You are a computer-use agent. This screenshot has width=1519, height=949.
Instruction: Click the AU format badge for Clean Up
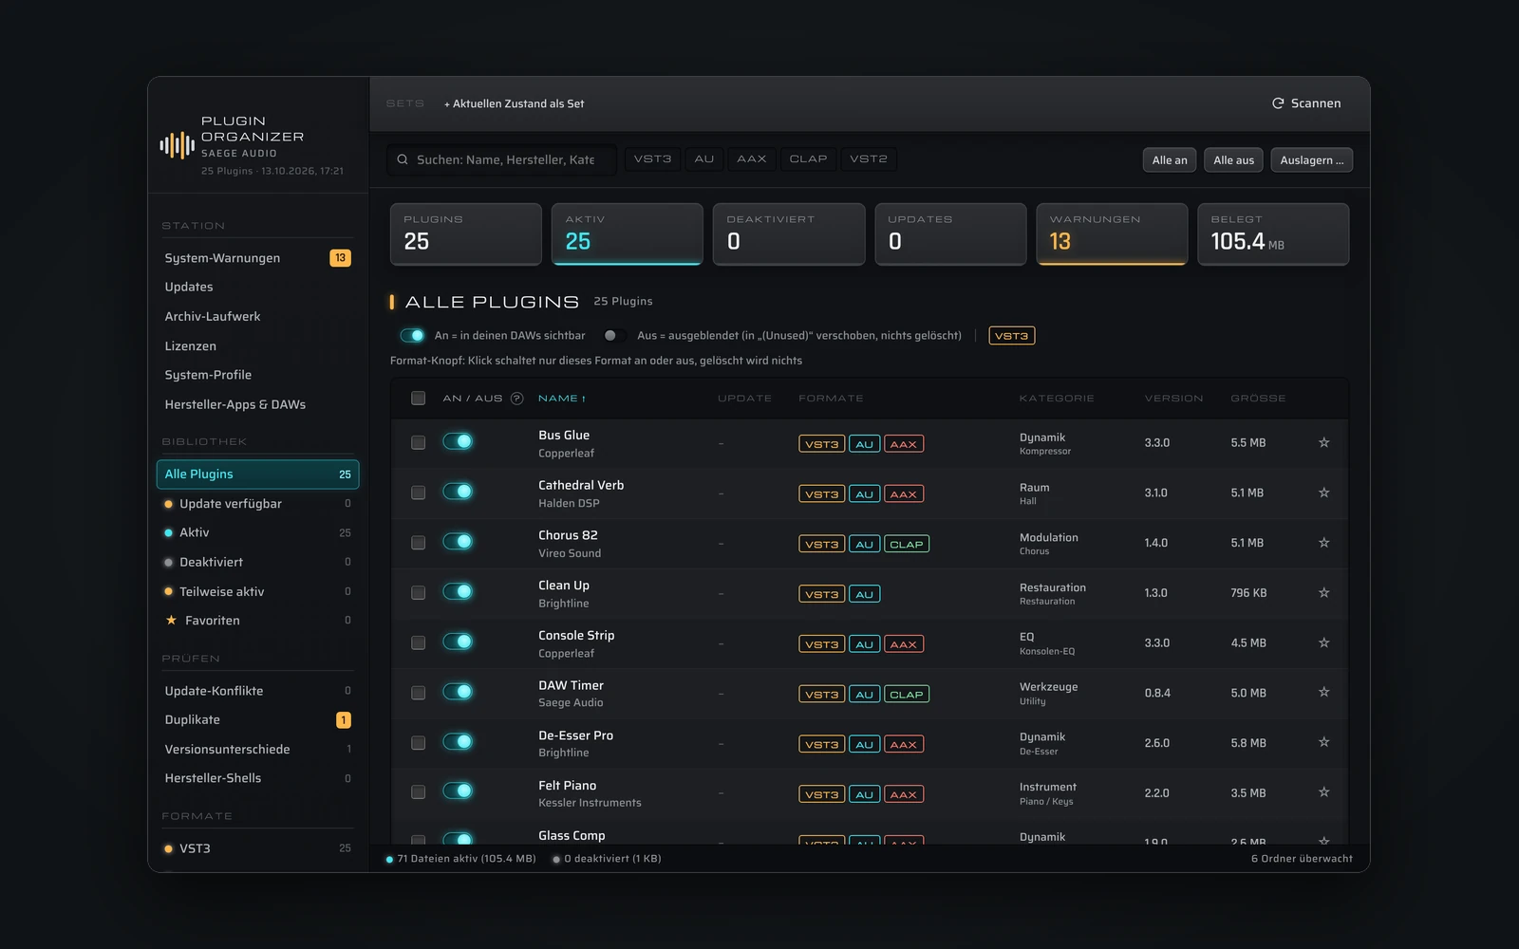click(864, 595)
